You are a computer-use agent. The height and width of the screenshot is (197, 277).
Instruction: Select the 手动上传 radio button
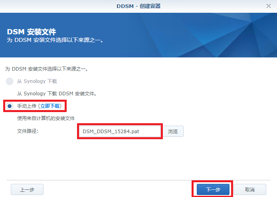pos(10,106)
